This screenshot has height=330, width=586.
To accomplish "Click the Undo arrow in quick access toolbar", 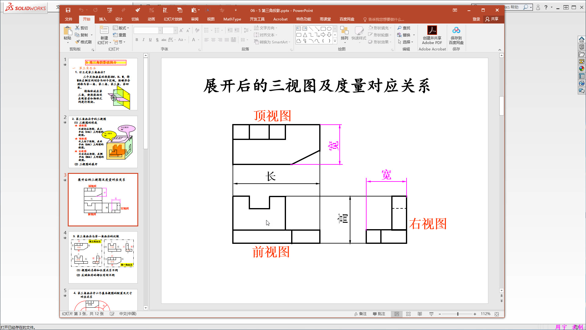I will (x=81, y=10).
